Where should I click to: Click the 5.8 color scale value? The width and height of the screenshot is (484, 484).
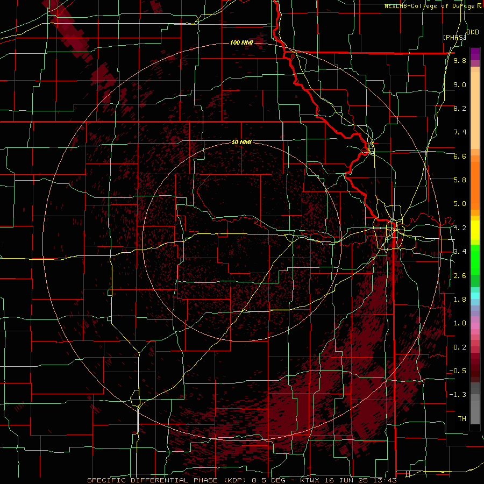pyautogui.click(x=460, y=180)
